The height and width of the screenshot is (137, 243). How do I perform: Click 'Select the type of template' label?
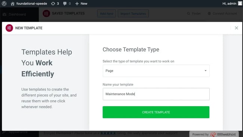coord(138,61)
